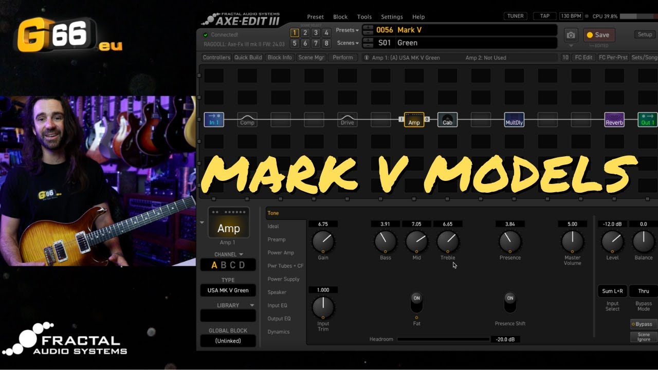Click the Global Block (Unlinked) field
The height and width of the screenshot is (370, 658).
coord(228,341)
